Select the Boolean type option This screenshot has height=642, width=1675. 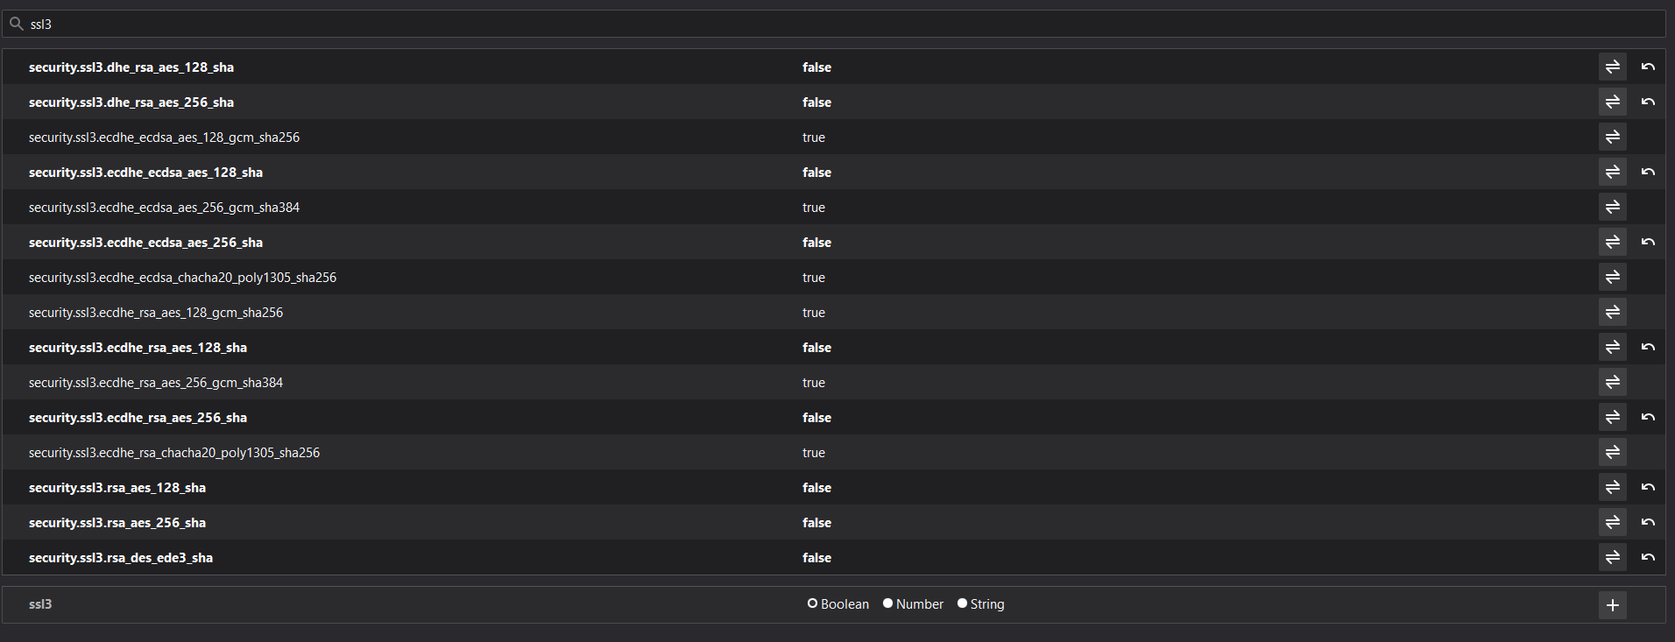[x=838, y=604]
